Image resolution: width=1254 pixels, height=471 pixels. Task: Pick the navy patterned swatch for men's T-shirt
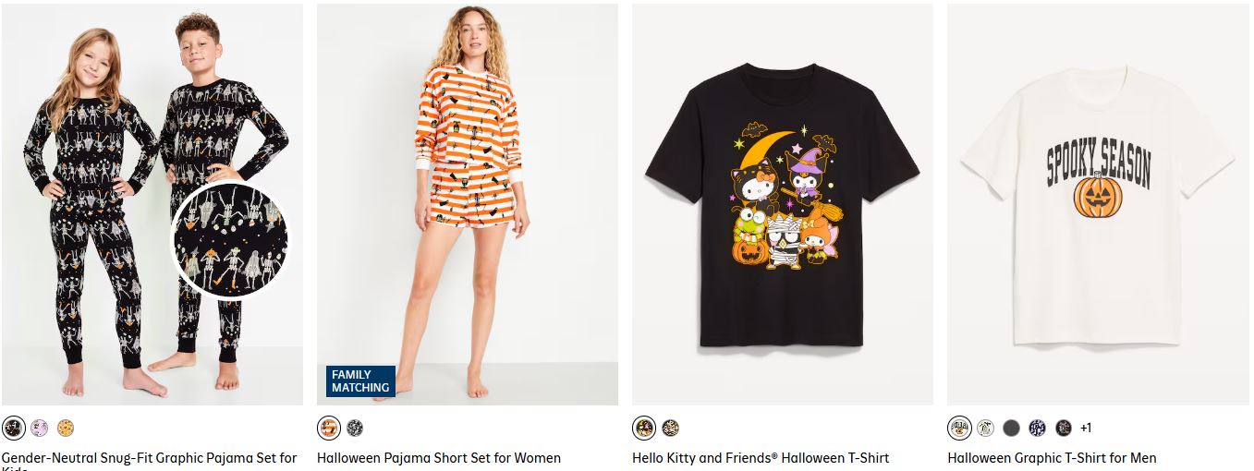tap(1038, 428)
